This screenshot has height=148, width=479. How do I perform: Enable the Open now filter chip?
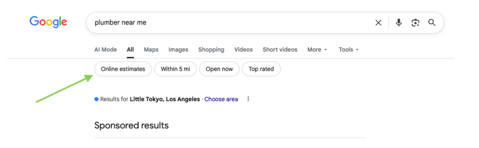pos(219,69)
